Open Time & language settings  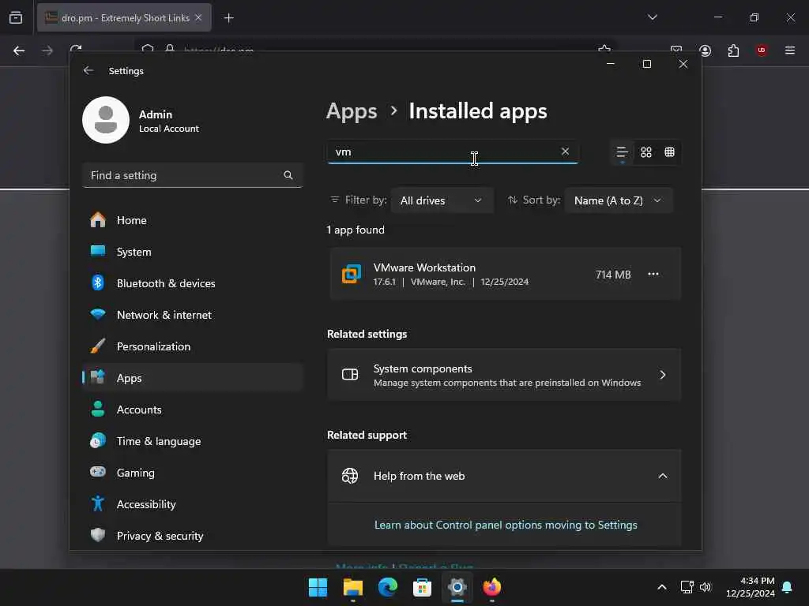(192, 441)
